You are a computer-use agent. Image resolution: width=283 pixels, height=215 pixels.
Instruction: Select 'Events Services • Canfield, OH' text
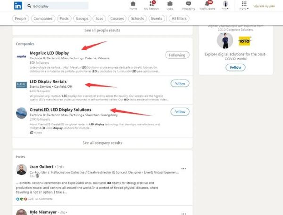coord(51,87)
